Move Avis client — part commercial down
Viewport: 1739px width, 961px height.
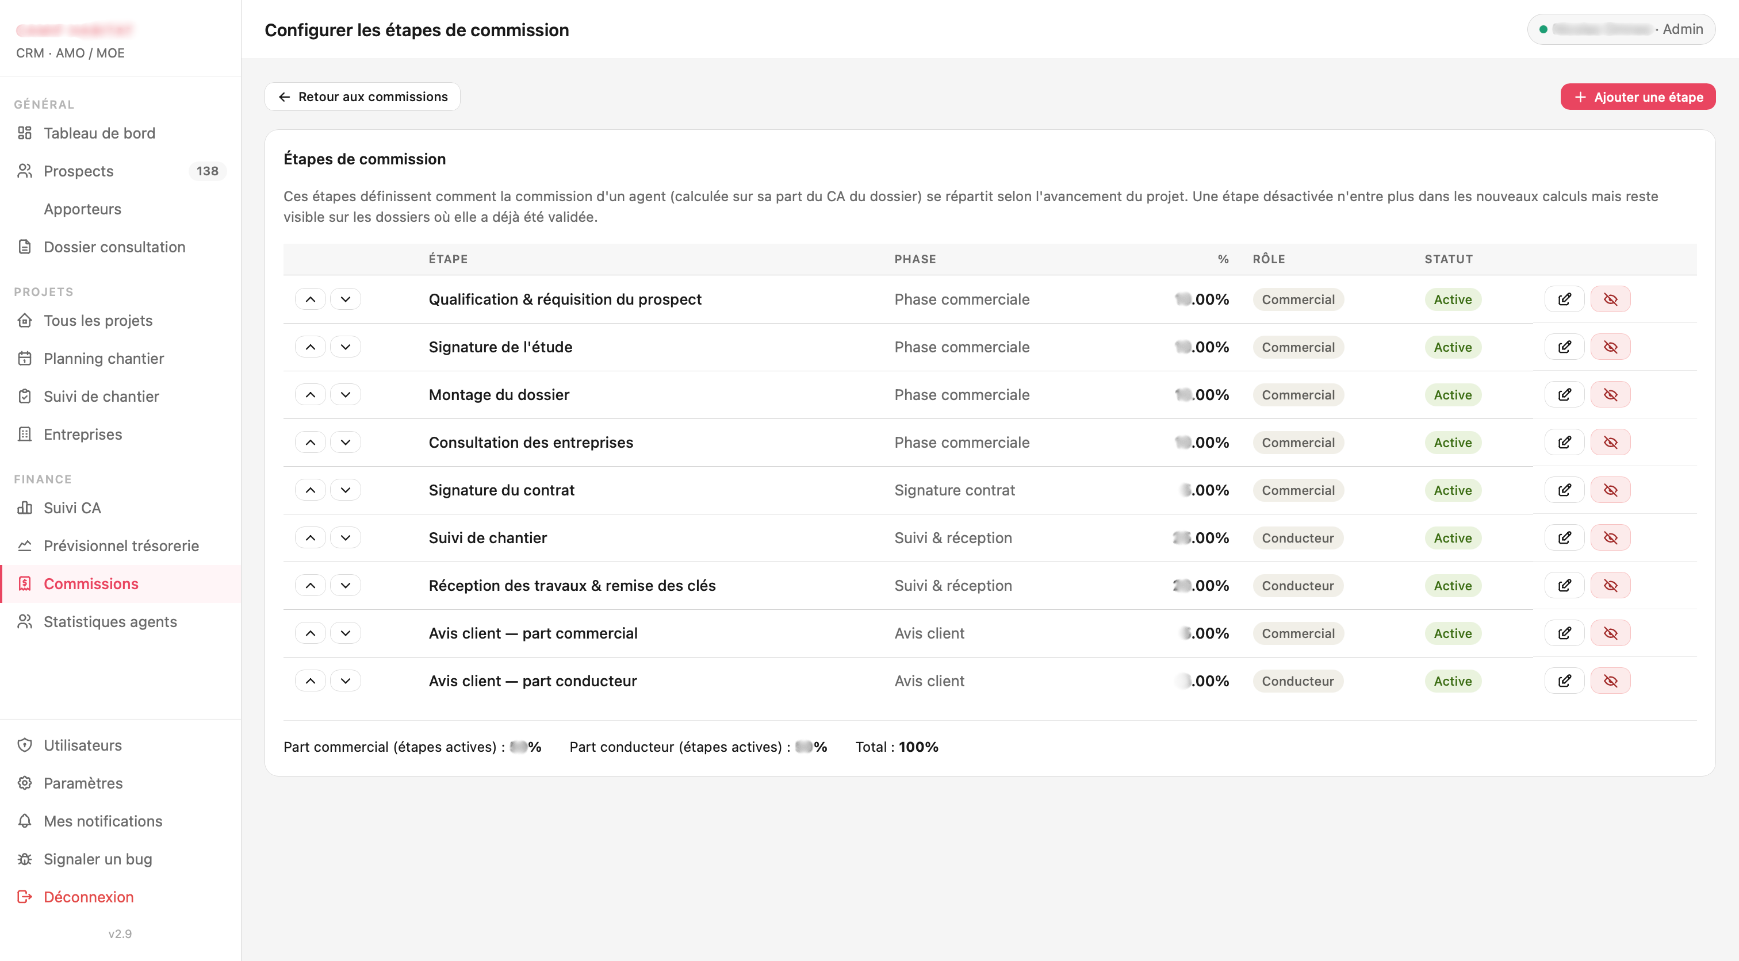click(x=346, y=633)
